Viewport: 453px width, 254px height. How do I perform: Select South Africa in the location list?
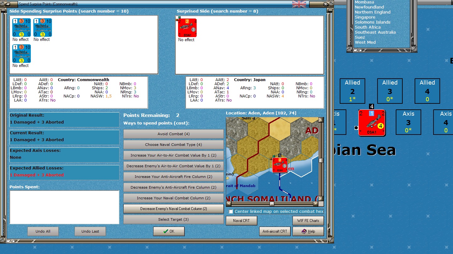tap(368, 27)
